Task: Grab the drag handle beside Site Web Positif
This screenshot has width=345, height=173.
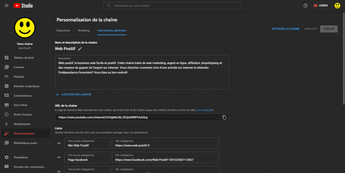Action: point(59,143)
